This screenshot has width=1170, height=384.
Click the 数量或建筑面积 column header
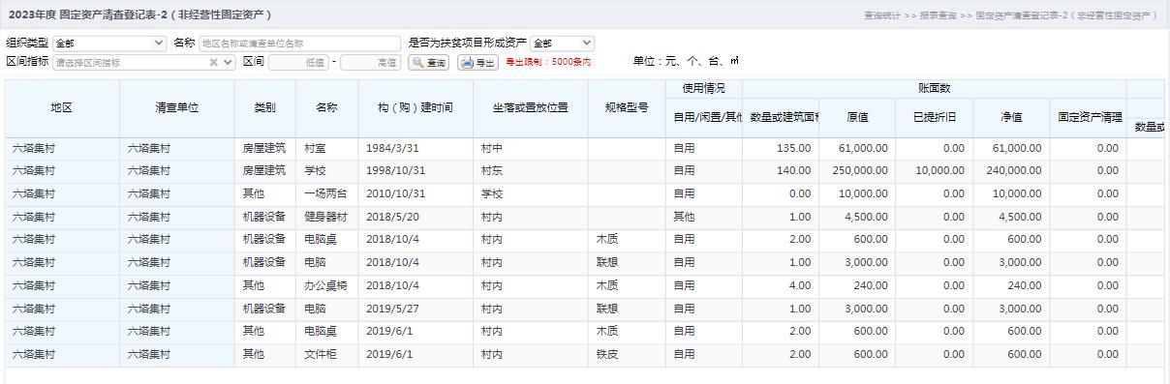coord(782,118)
